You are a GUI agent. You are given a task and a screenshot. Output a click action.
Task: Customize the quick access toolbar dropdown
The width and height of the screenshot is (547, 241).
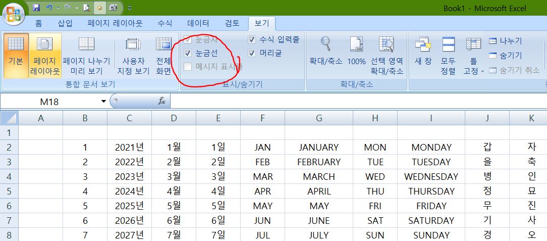[130, 8]
